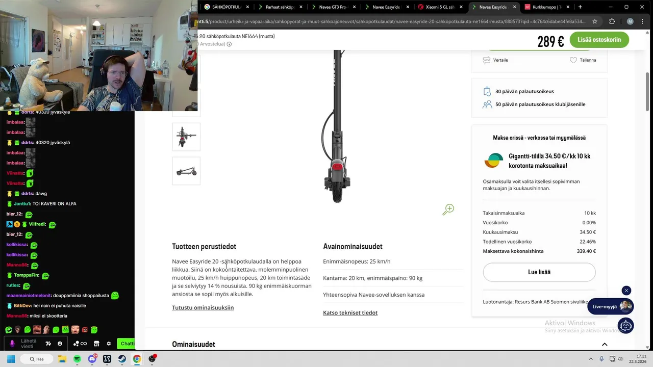Open the Katso tekniset tiedot link
Viewport: 653px width, 367px height.
[350, 312]
